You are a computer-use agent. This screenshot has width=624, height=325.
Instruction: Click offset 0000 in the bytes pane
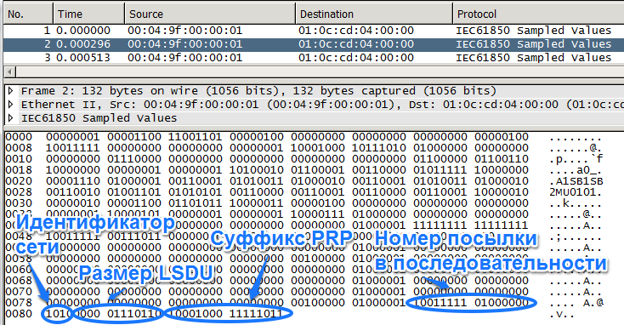(19, 137)
